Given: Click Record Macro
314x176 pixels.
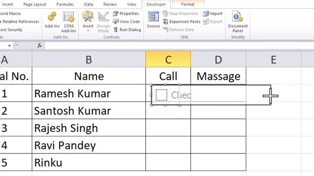Looking at the screenshot, I should 10,14.
